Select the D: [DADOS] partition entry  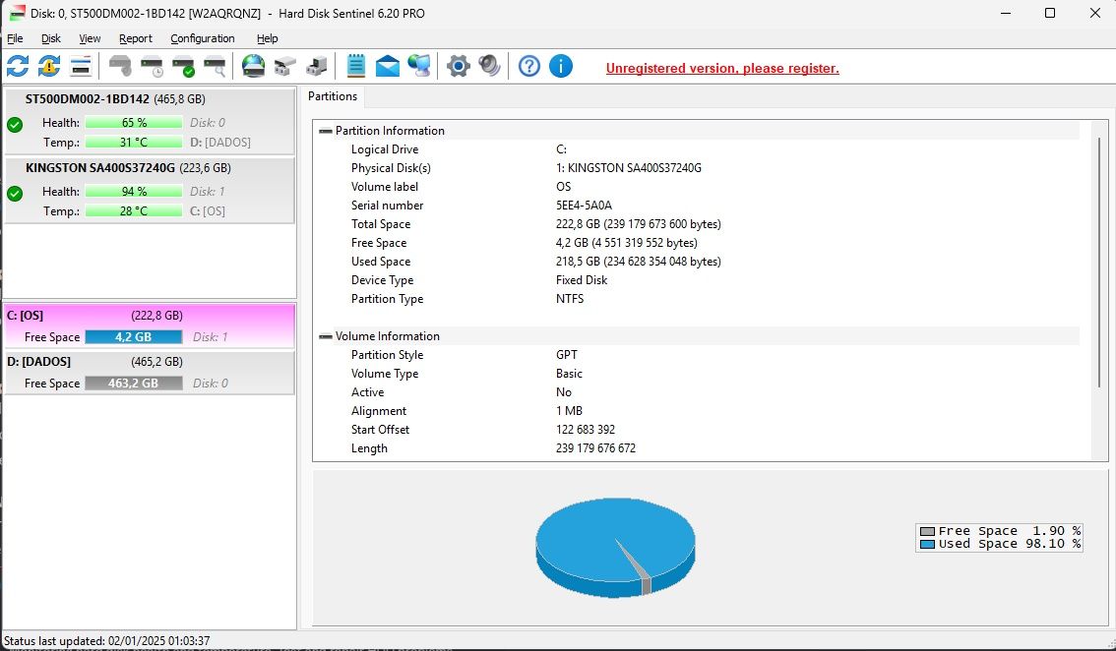pyautogui.click(x=150, y=373)
